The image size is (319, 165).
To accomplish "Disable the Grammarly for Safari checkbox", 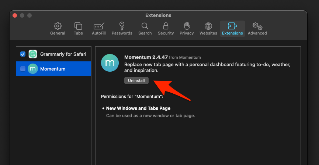I will click(23, 54).
